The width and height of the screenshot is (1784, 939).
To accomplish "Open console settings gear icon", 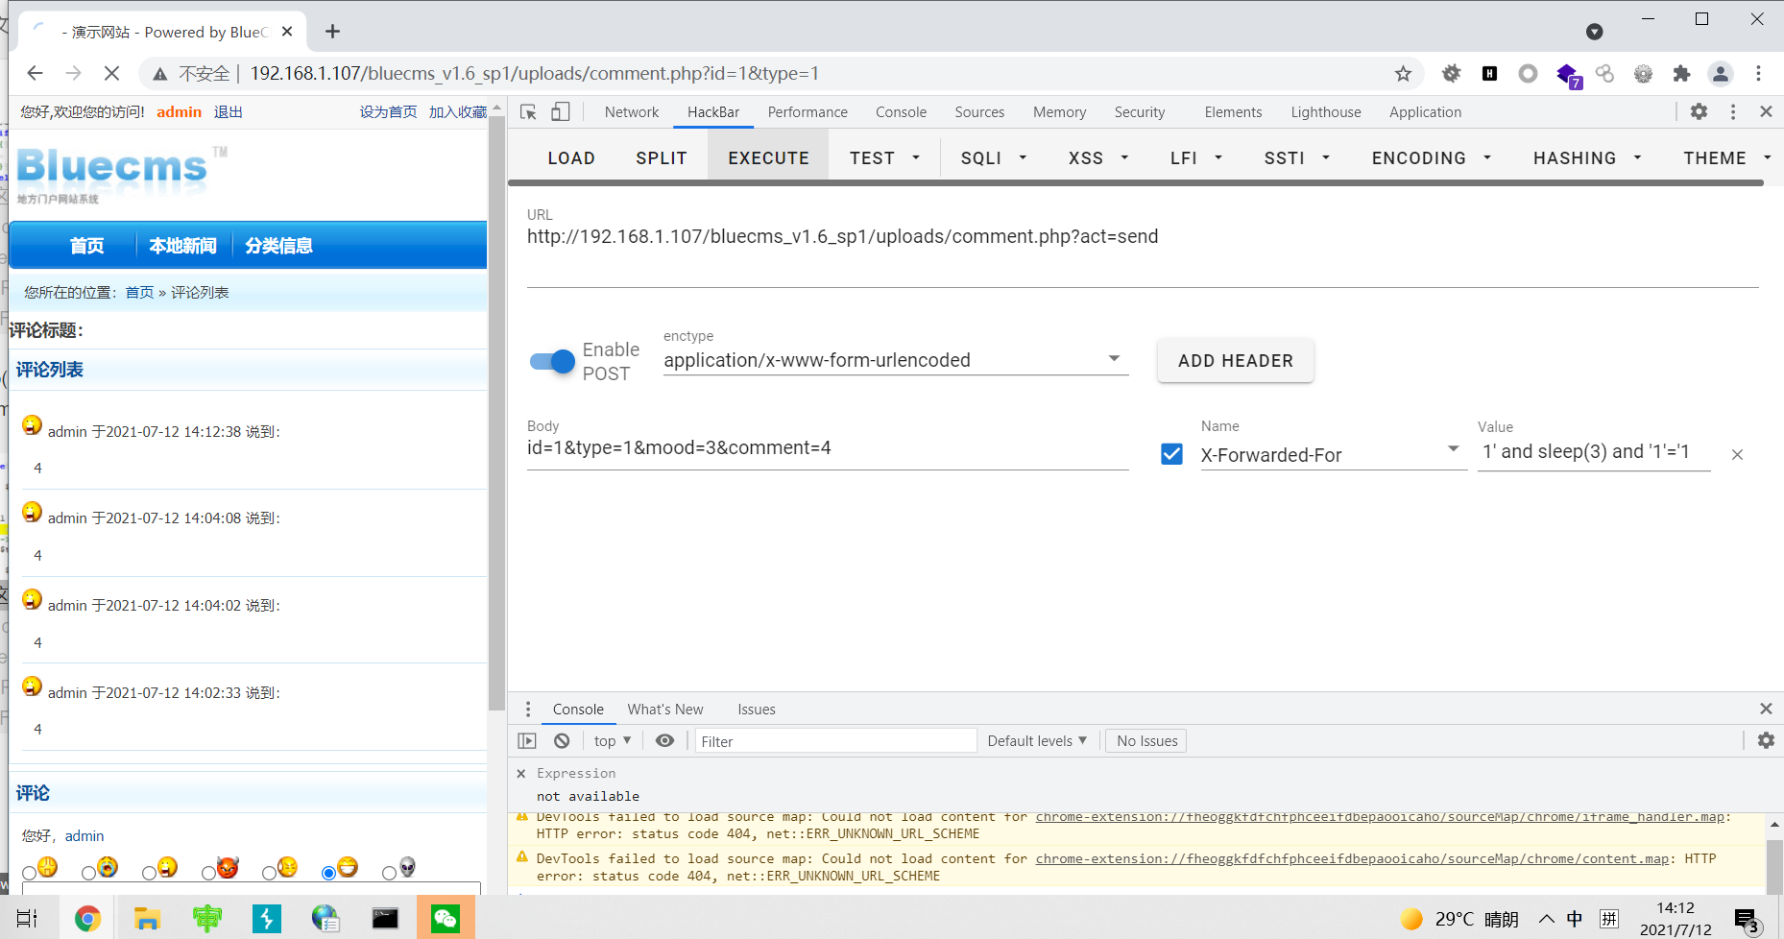I will pos(1766,740).
